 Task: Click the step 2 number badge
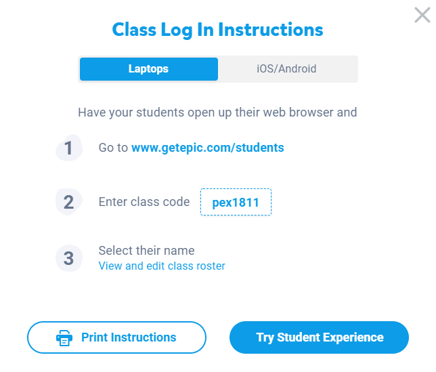pos(68,202)
